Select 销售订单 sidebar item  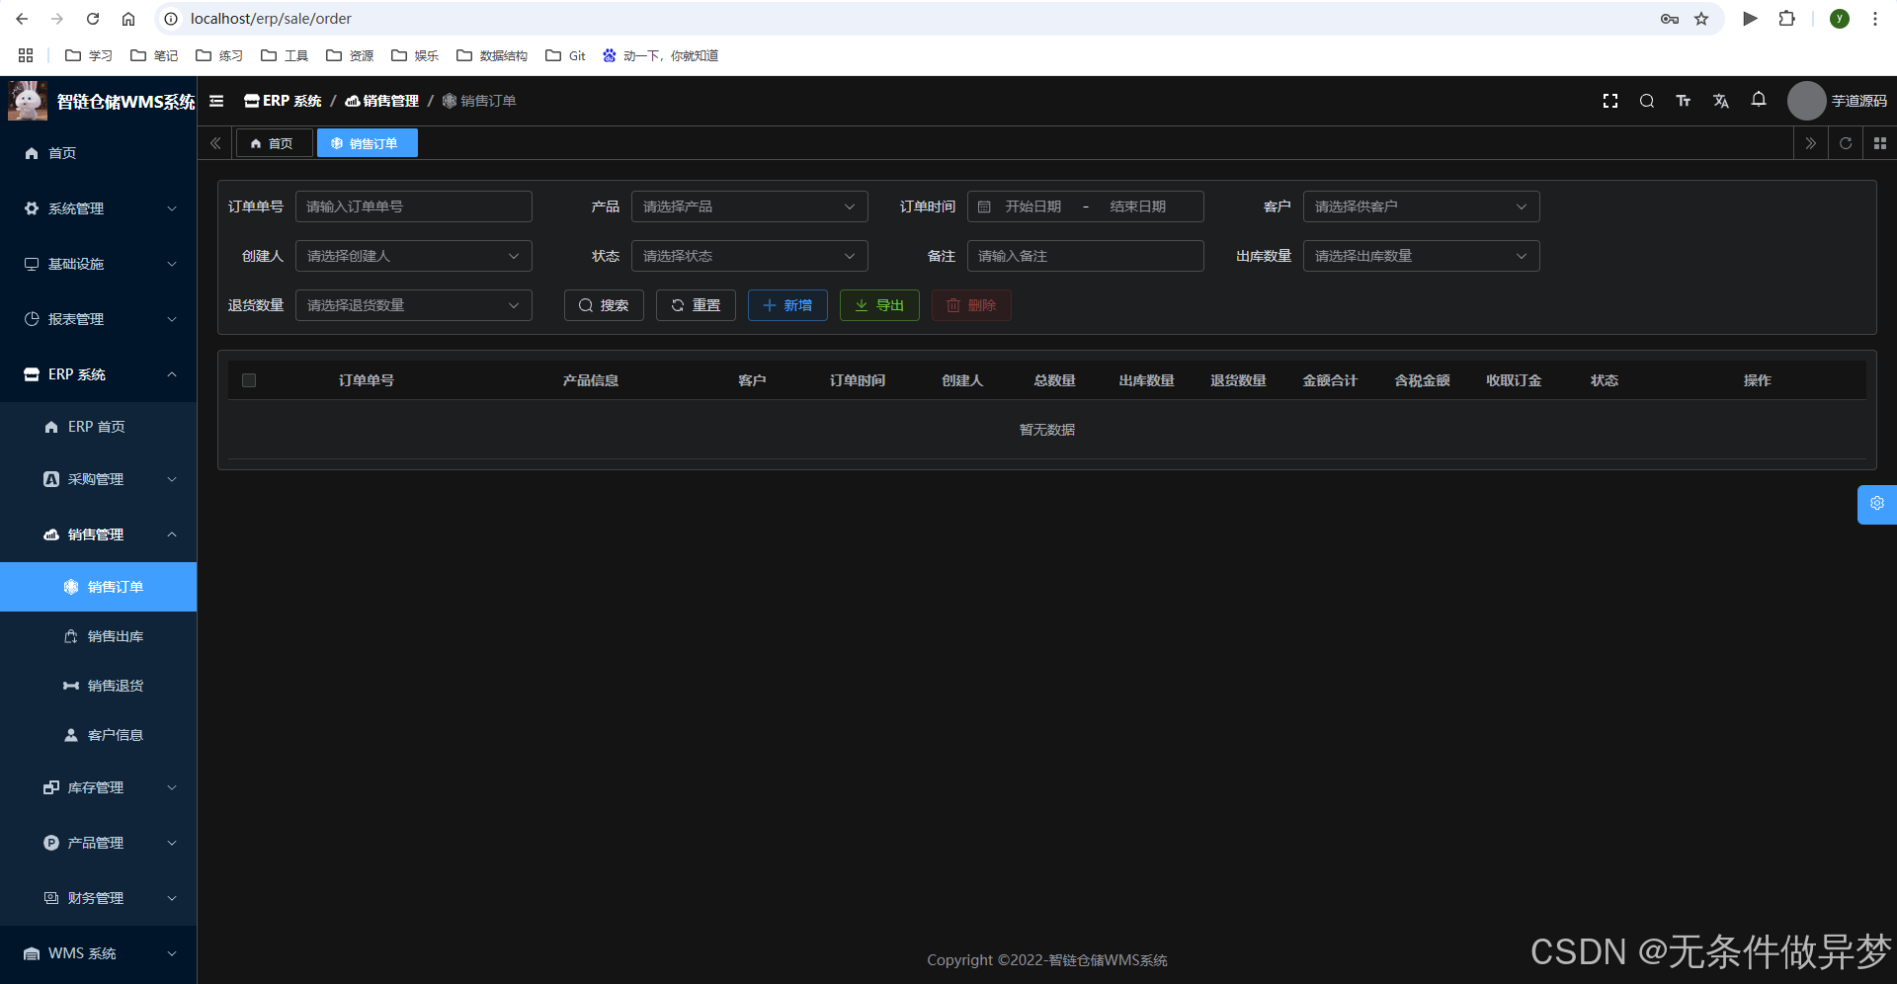(x=99, y=587)
